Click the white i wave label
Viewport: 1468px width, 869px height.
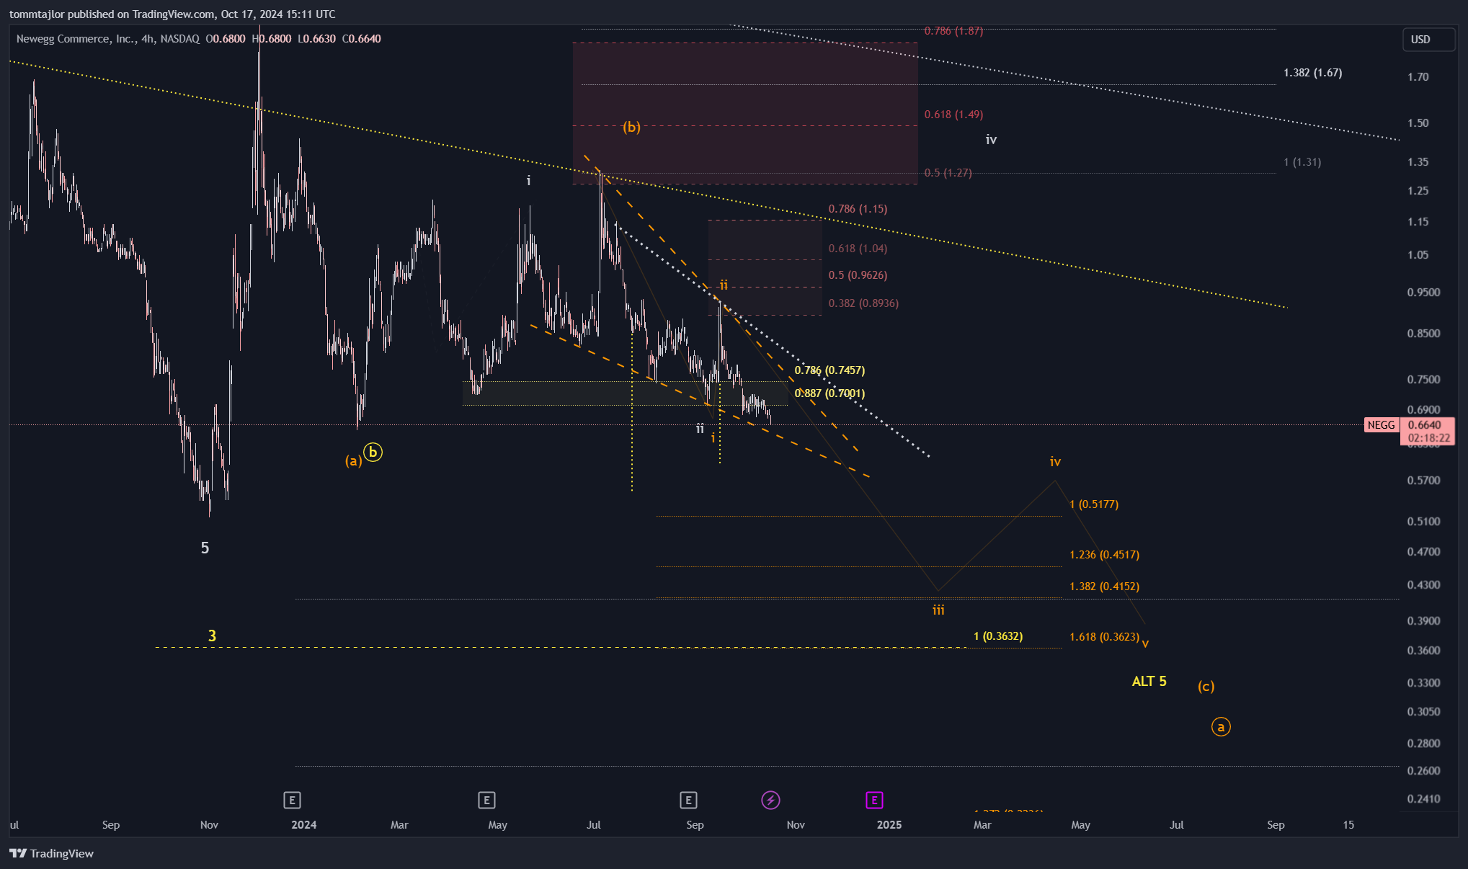pos(528,181)
